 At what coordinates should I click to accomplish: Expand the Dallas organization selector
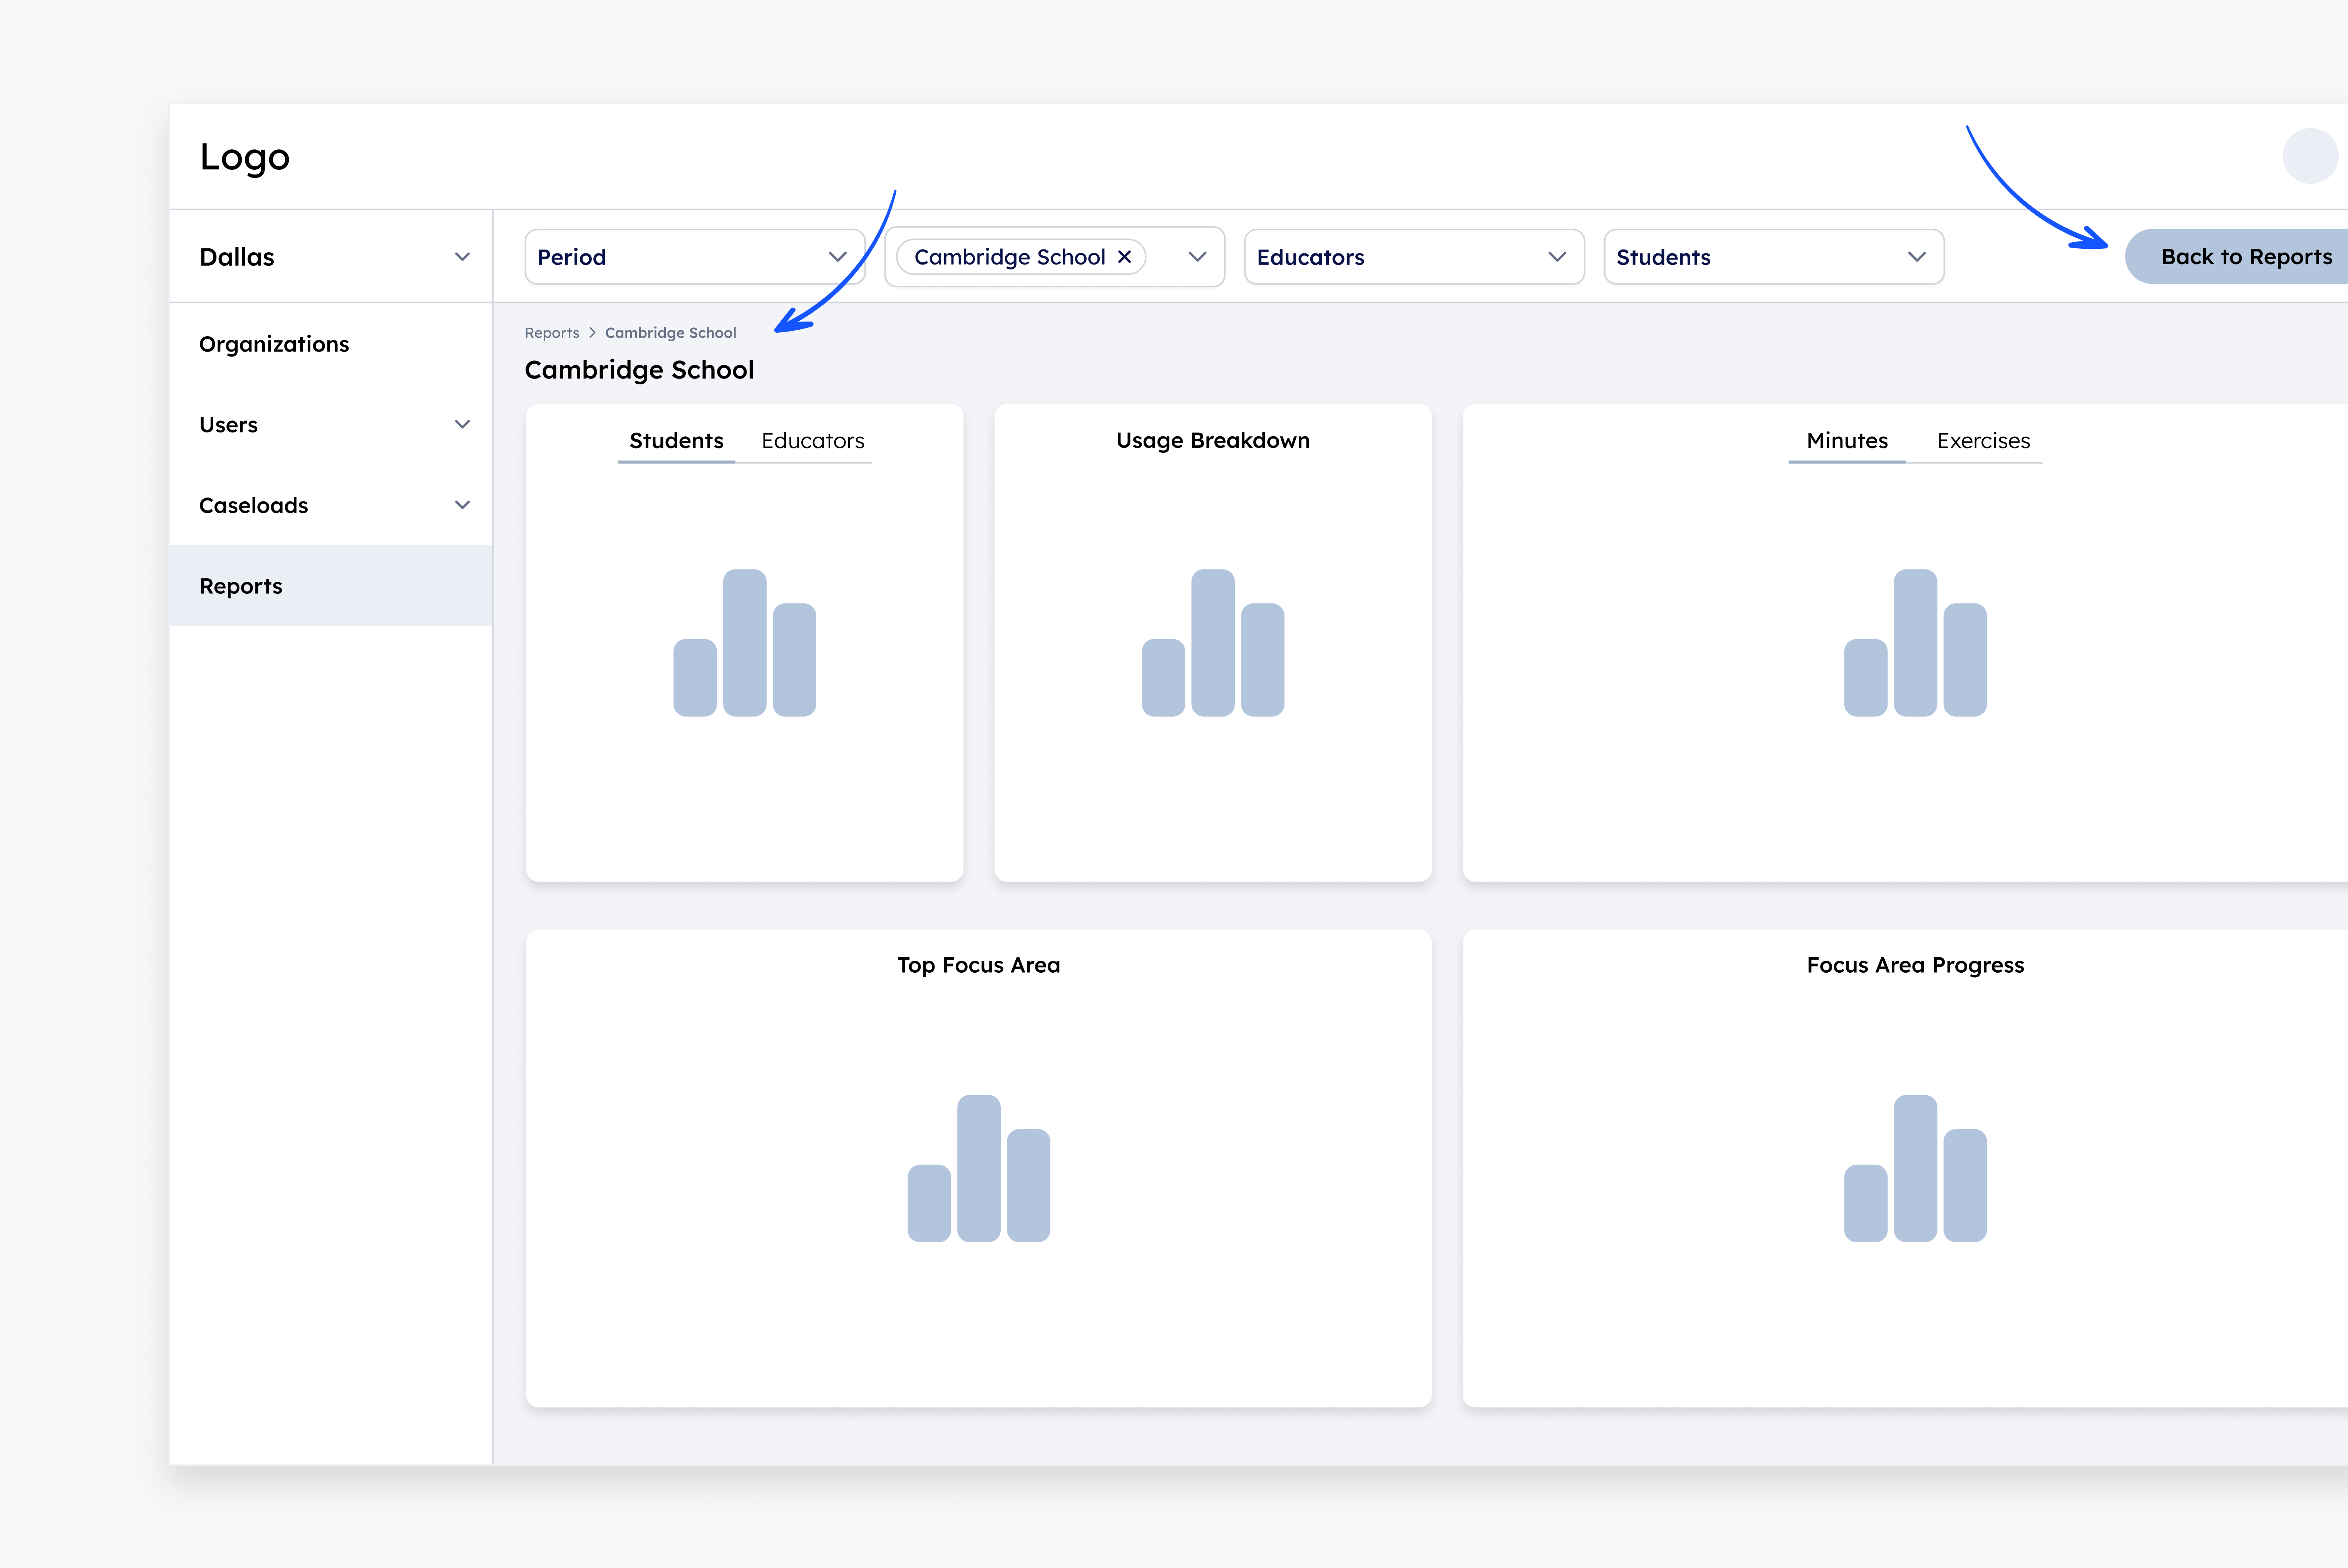click(331, 257)
